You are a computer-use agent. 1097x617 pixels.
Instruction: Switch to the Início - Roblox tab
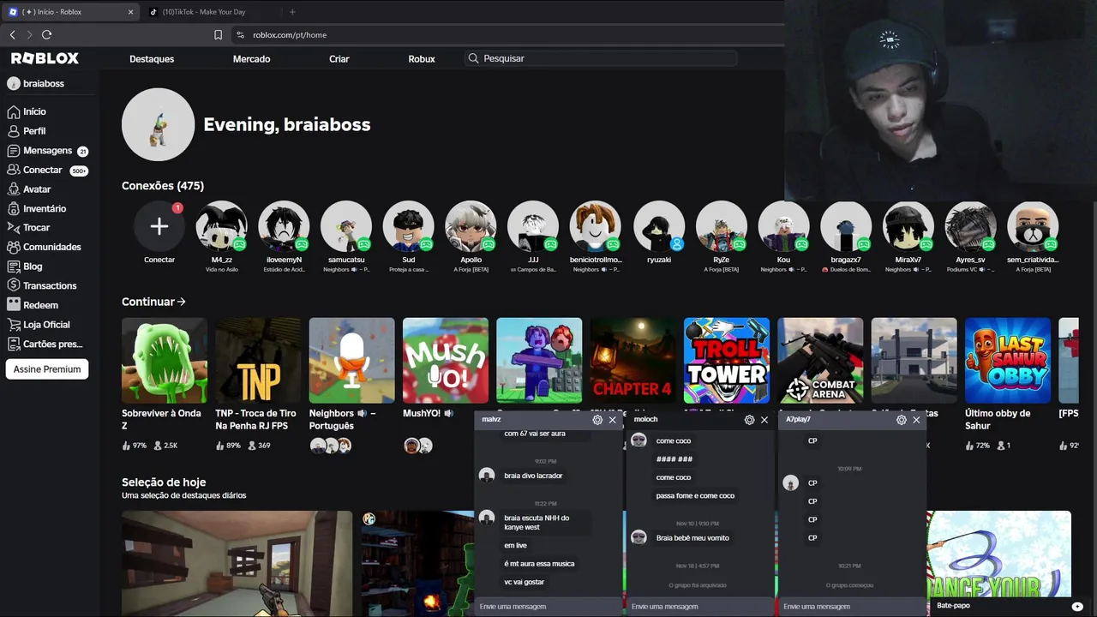click(x=70, y=12)
